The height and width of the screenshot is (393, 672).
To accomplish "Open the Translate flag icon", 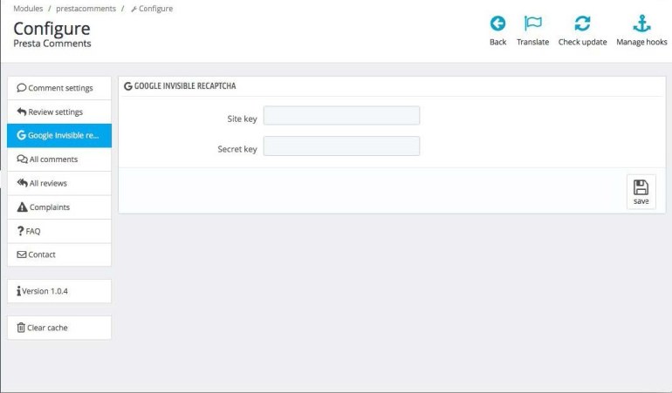I will (532, 24).
